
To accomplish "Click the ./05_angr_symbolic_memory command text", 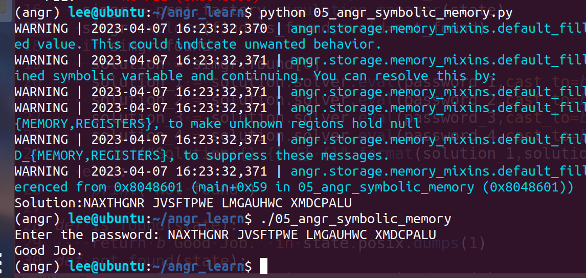I will pos(352,219).
